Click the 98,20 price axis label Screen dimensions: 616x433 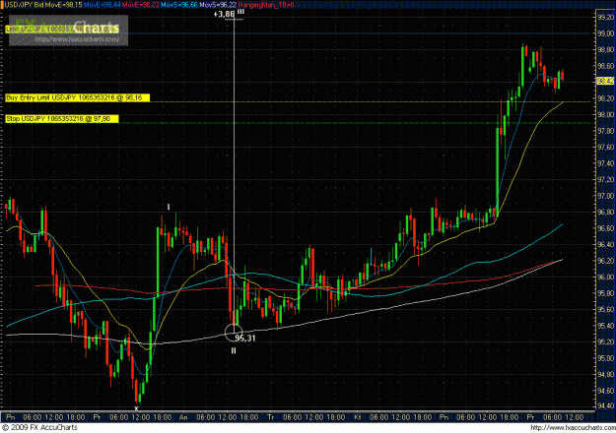[x=605, y=98]
